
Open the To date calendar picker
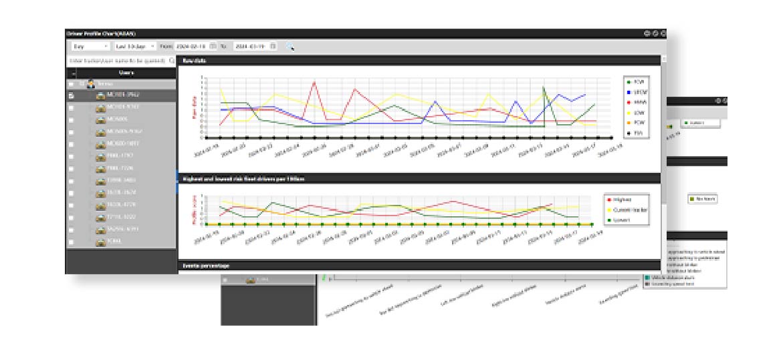pyautogui.click(x=273, y=47)
